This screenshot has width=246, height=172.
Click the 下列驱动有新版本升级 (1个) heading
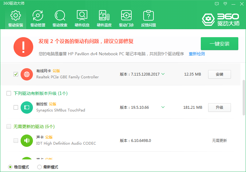tap(41, 93)
